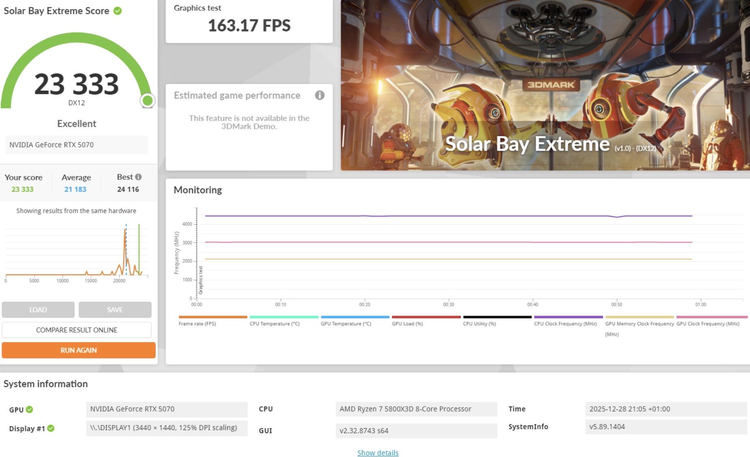
Task: Click the green validation check beside GPU
Action: [30, 409]
